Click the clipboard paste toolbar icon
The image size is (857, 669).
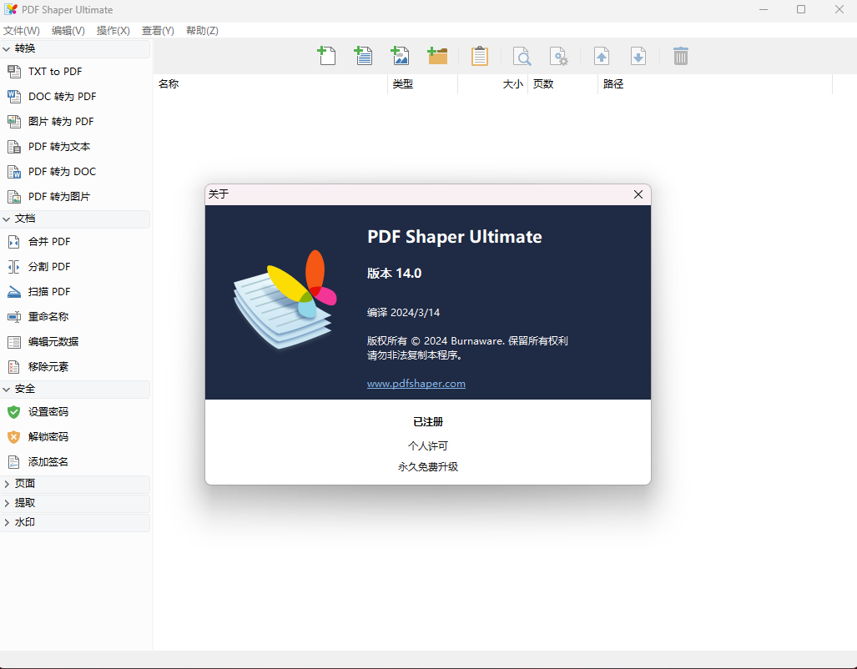[x=479, y=56]
